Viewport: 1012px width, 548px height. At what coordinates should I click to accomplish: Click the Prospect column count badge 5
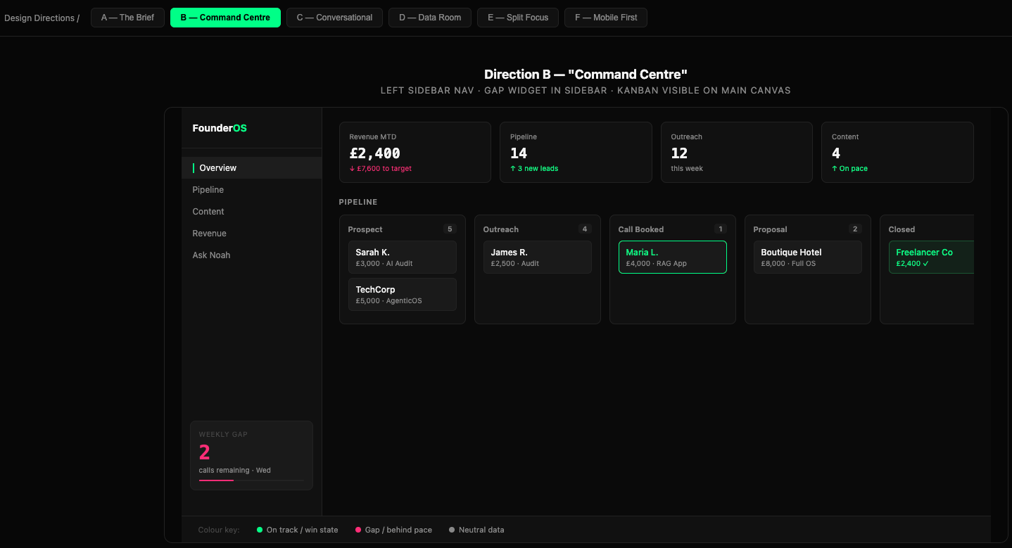(450, 229)
